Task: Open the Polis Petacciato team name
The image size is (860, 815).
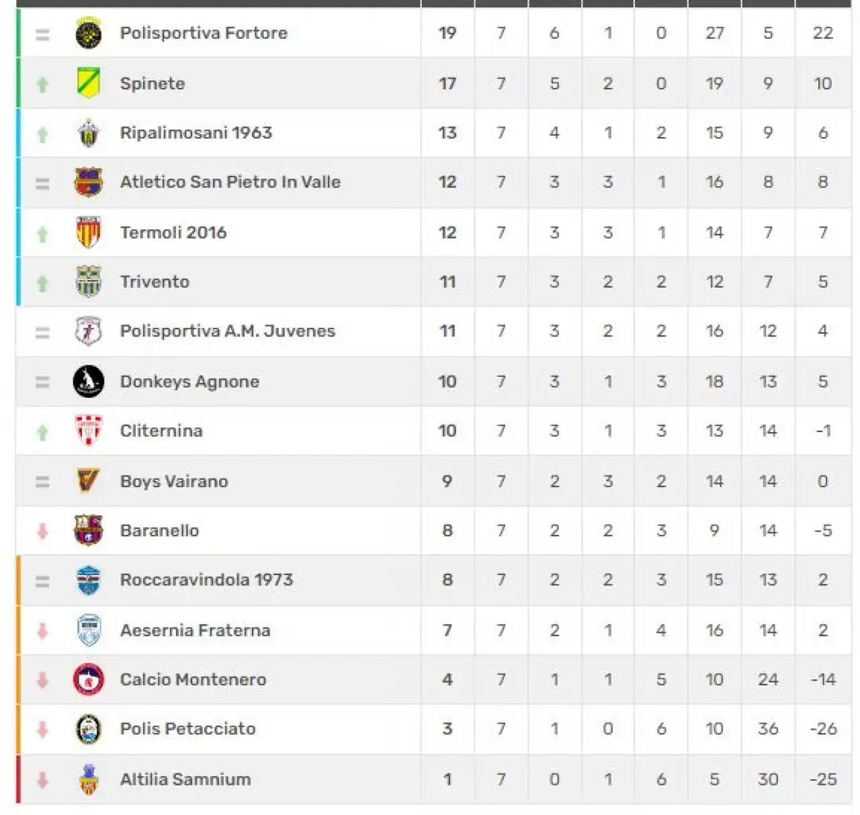Action: 187,728
